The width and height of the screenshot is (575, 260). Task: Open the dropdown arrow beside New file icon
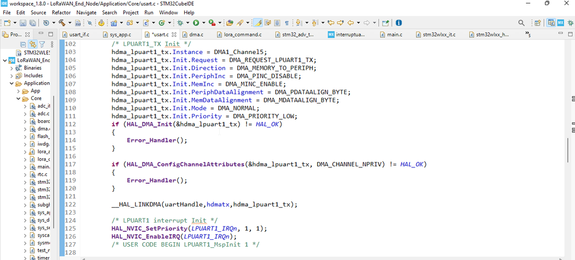click(14, 23)
